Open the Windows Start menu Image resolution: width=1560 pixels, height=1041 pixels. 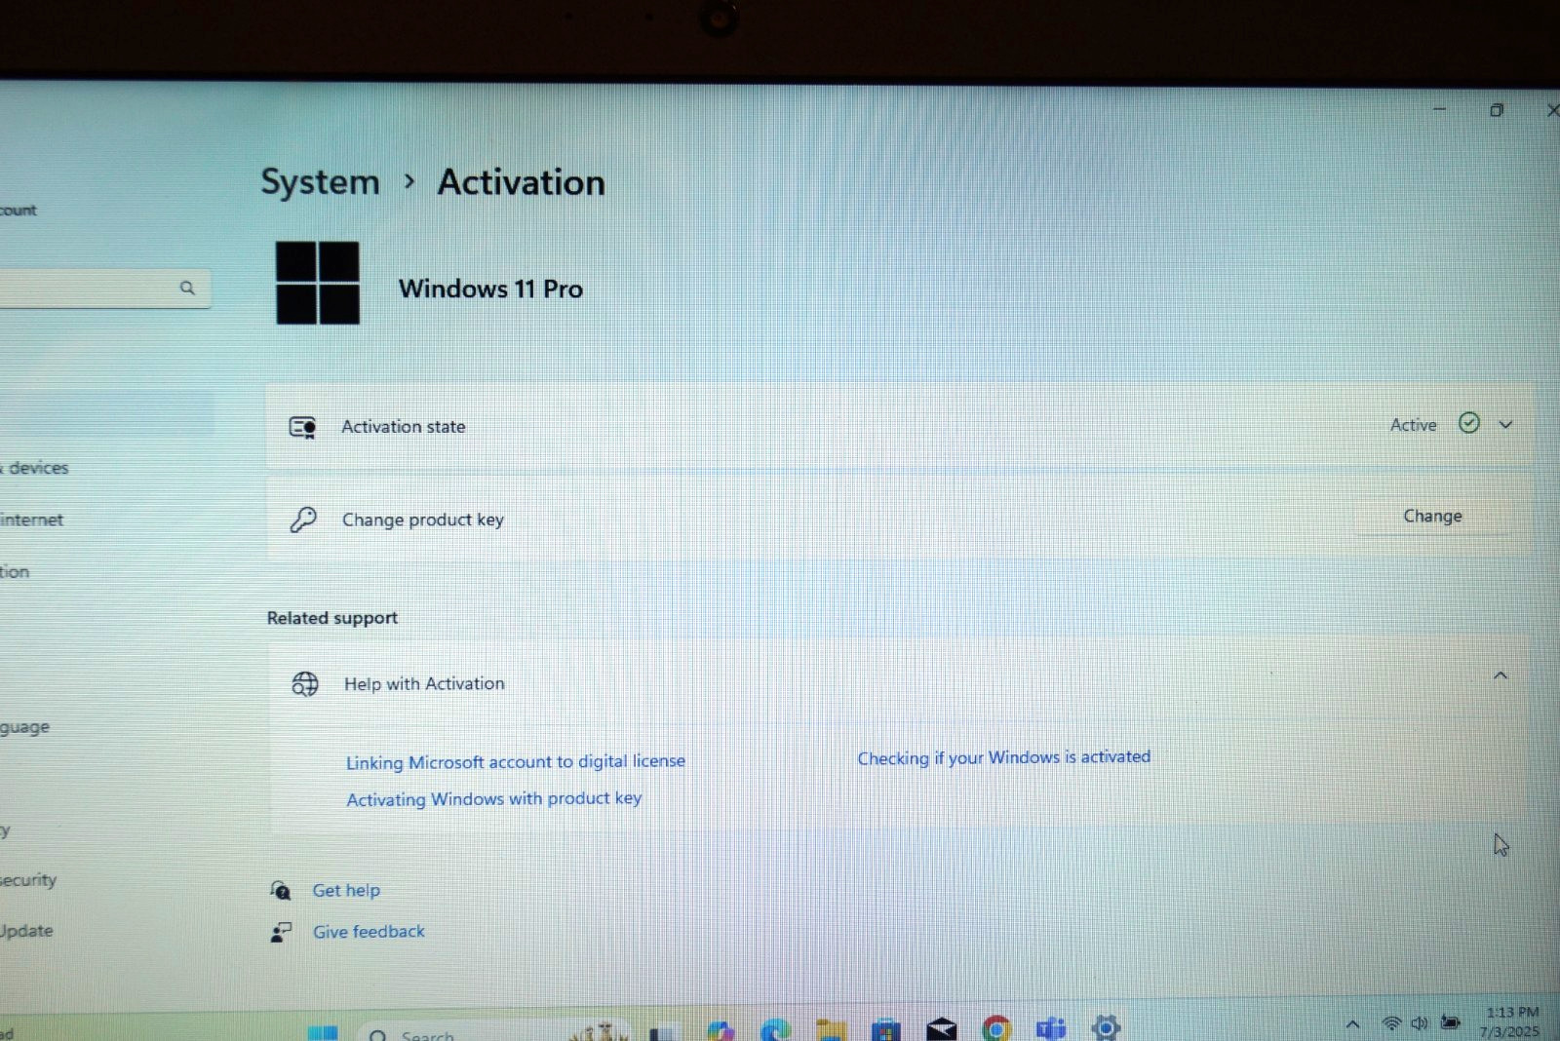pos(322,1032)
